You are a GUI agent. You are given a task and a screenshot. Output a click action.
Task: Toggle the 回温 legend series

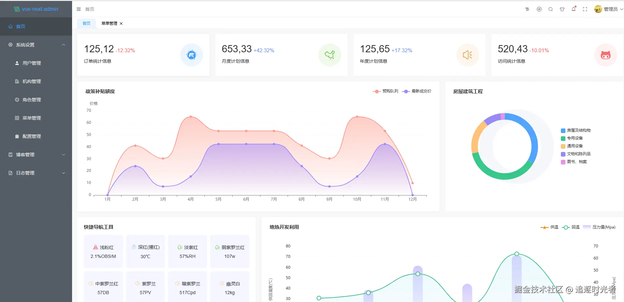tap(571, 227)
